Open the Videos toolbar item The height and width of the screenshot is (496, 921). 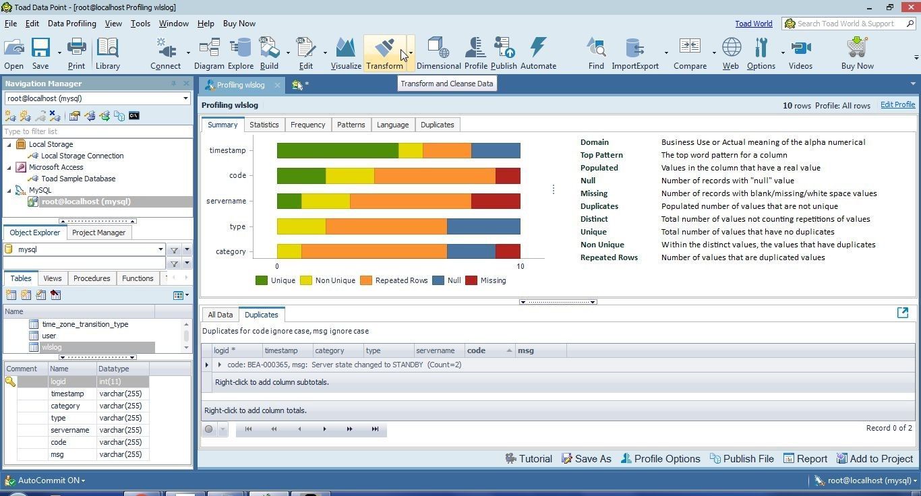(x=800, y=53)
